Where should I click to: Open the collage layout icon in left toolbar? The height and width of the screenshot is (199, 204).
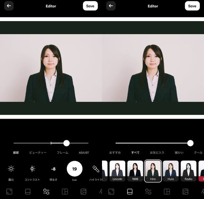point(65,192)
